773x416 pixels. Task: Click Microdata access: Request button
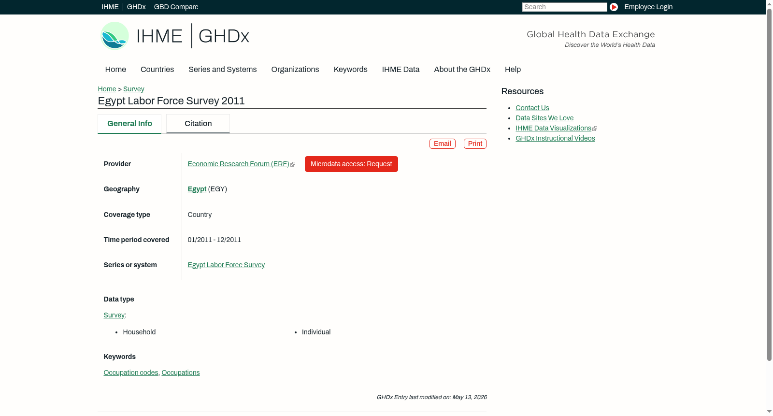(351, 164)
